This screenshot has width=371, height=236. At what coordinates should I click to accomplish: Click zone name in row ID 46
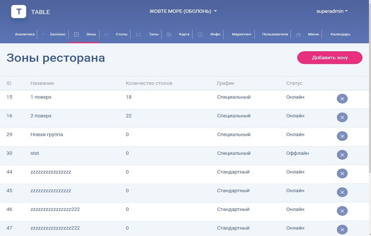tap(55, 209)
